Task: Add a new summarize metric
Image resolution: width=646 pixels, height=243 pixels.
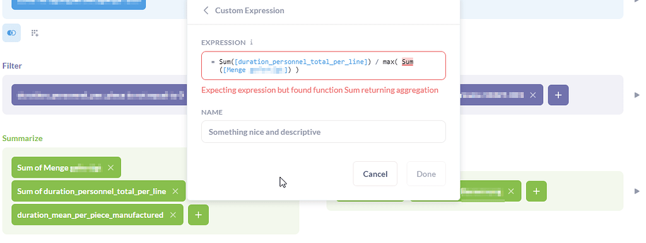Action: (x=198, y=215)
